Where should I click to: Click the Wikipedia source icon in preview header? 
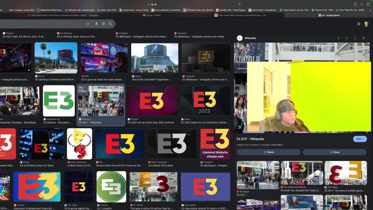click(240, 38)
